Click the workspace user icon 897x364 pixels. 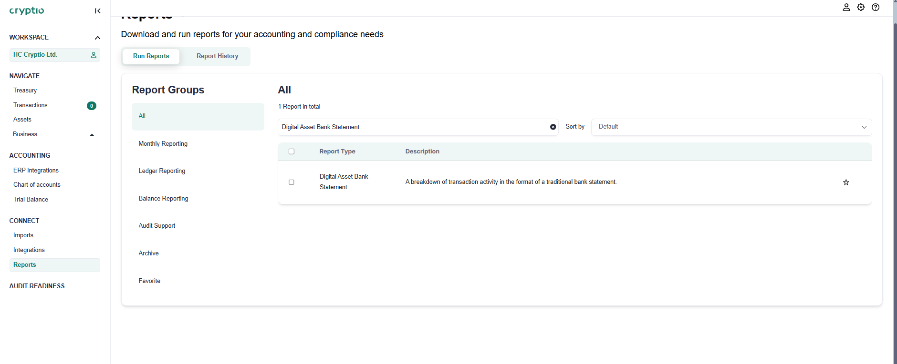pos(94,55)
